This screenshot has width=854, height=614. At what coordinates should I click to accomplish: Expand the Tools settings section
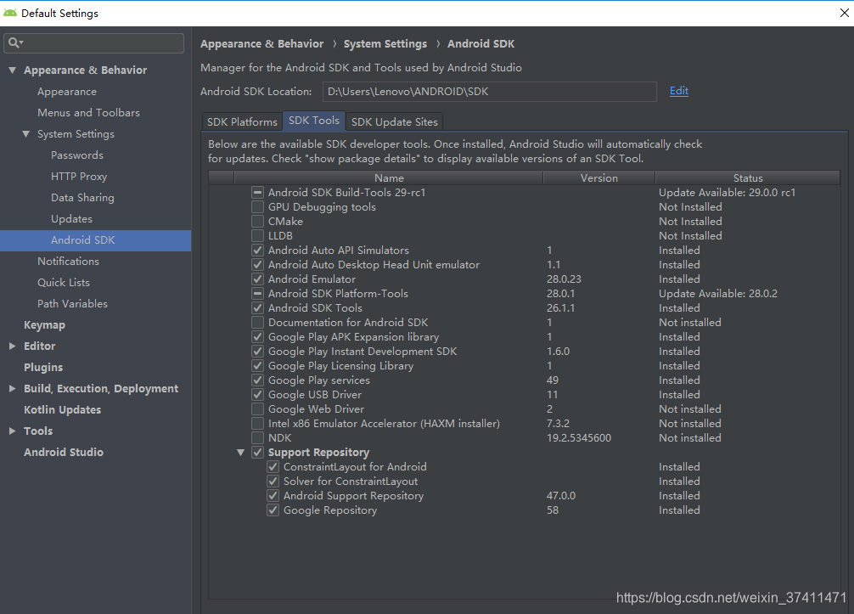(x=12, y=431)
